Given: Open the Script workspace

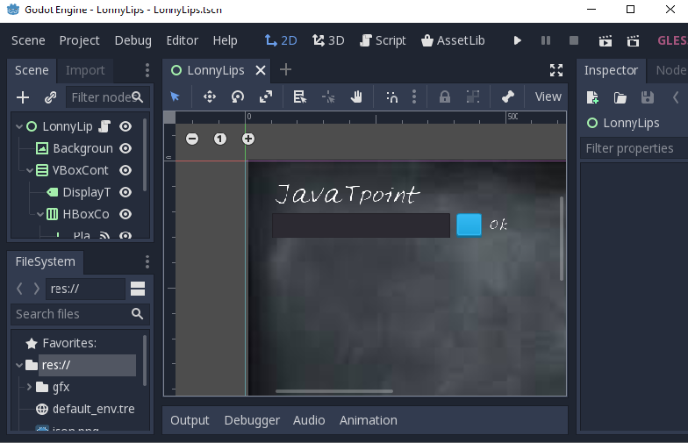Looking at the screenshot, I should (383, 40).
